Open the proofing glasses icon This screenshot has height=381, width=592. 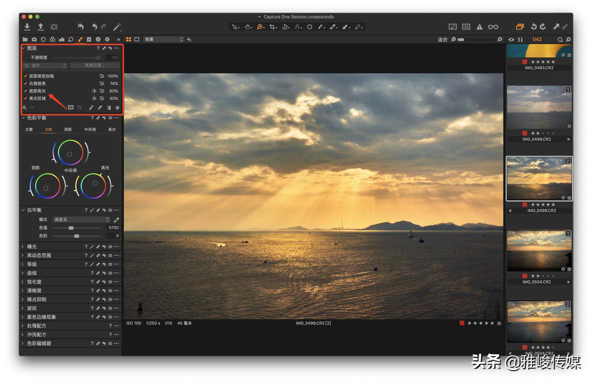pos(493,27)
